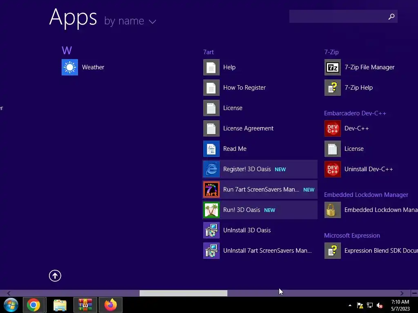Open WinRAR from taskbar
This screenshot has height=313, width=418.
tap(85, 305)
